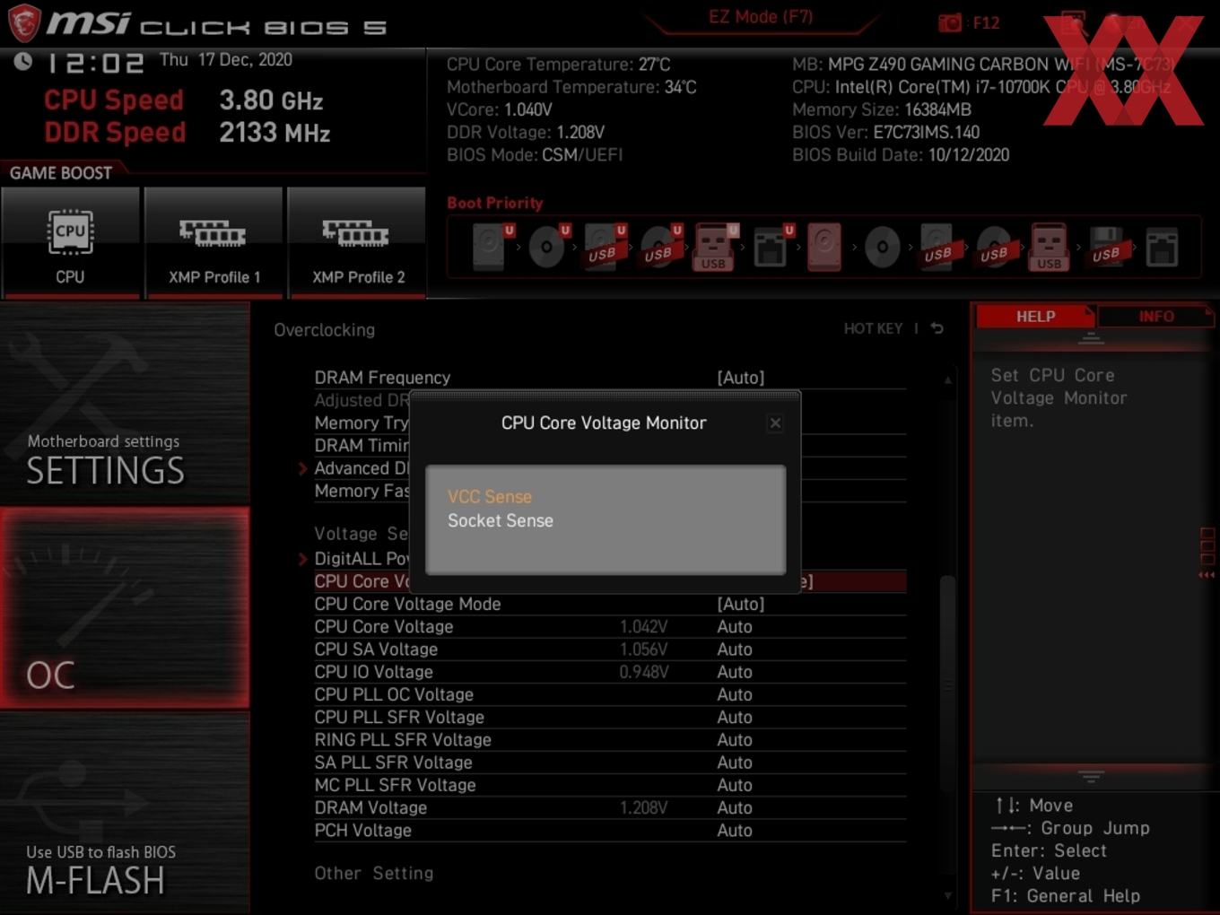Click the GAME BOOST label

61,173
